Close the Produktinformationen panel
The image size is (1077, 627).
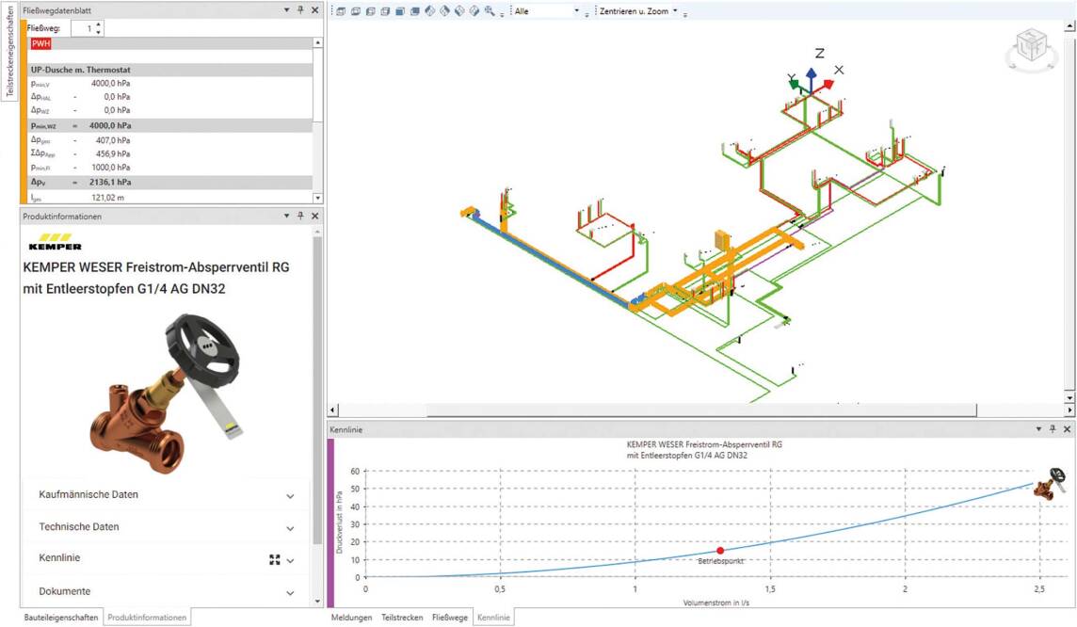point(314,216)
